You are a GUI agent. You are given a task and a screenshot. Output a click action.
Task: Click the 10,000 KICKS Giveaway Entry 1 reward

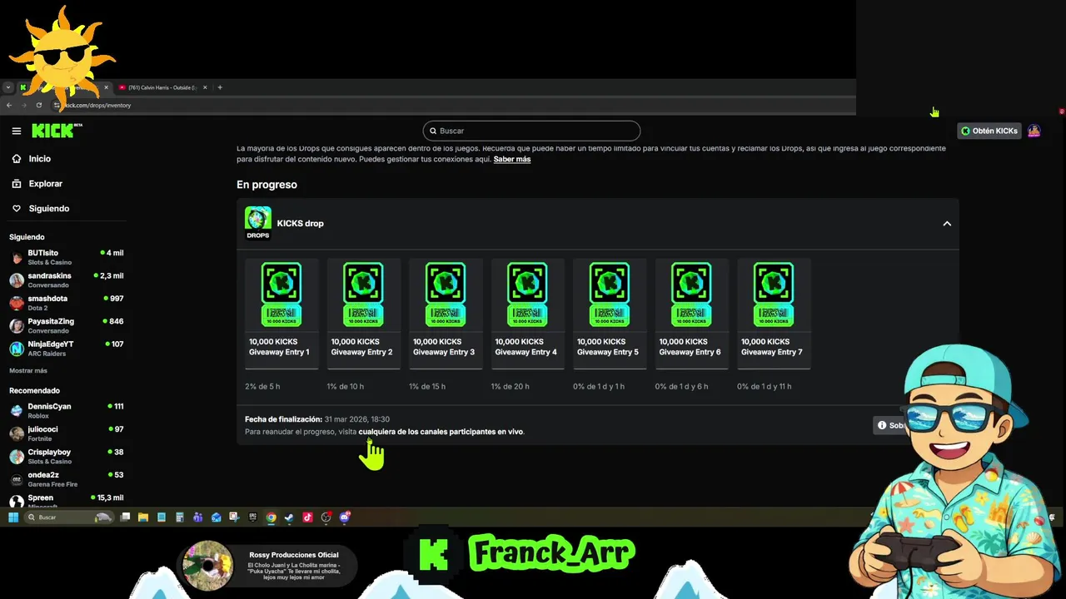pyautogui.click(x=281, y=313)
